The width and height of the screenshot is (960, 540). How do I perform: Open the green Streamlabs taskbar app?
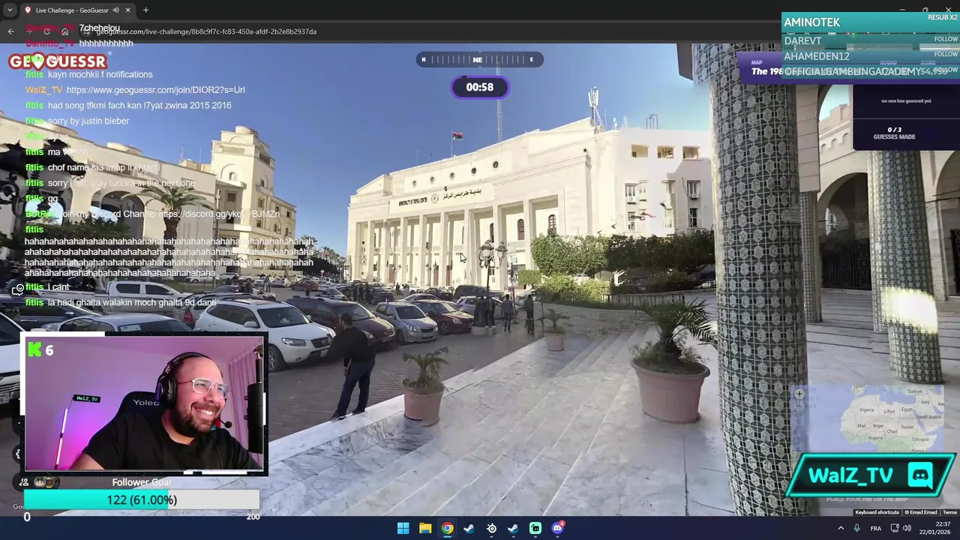535,528
